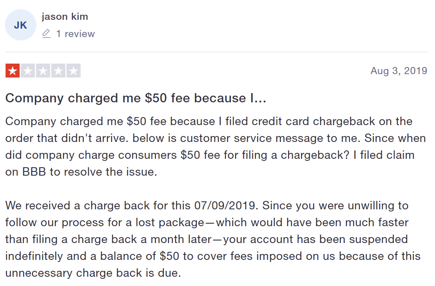435x286 pixels.
Task: Click the second gray star
Action: point(28,71)
